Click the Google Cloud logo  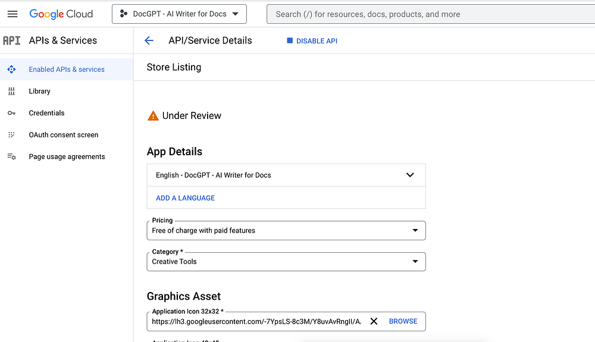[61, 14]
